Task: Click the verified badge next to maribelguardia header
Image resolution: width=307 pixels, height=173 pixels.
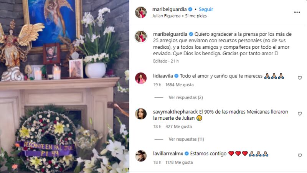Action: [190, 9]
